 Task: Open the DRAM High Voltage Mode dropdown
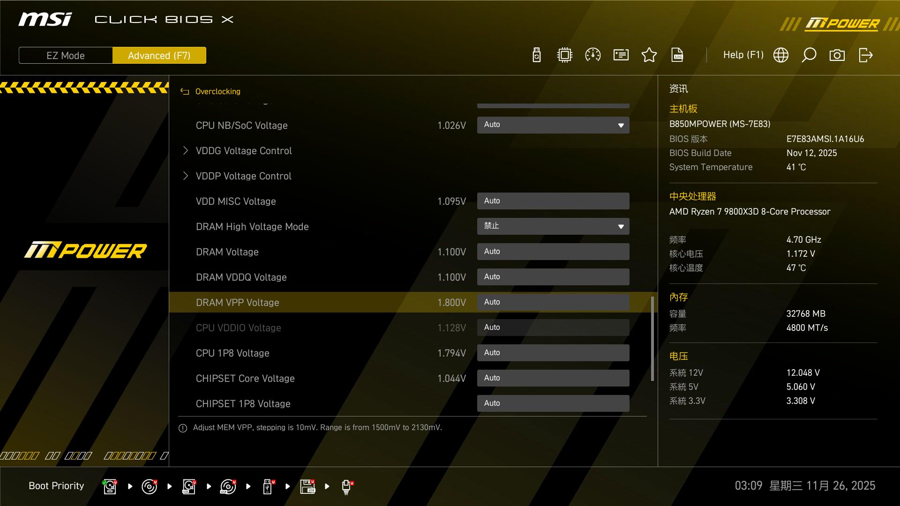tap(553, 226)
